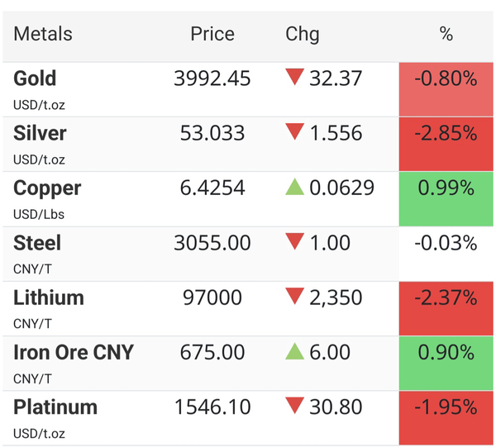This screenshot has width=496, height=447.
Task: Open the Iron Ore CNY link
Action: (x=74, y=352)
